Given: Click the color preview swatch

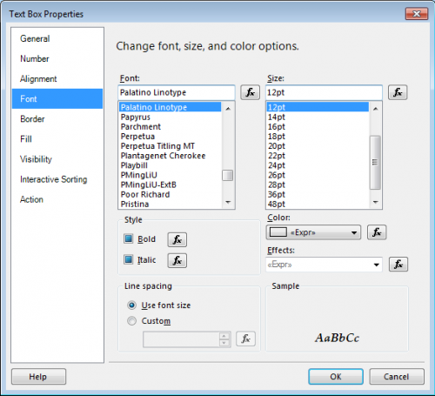Looking at the screenshot, I should click(278, 232).
